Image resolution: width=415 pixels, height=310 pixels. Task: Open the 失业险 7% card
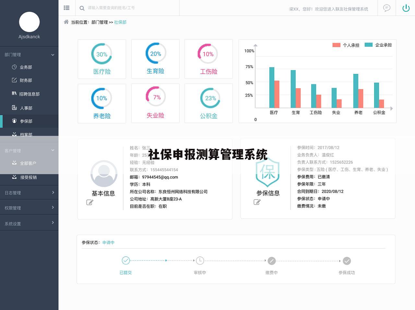(x=155, y=103)
